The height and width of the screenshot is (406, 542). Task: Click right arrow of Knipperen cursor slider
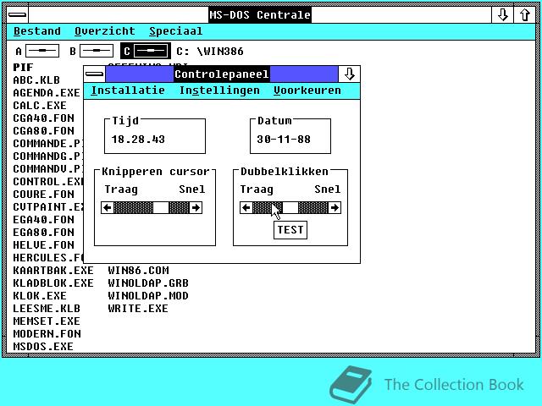pyautogui.click(x=196, y=208)
